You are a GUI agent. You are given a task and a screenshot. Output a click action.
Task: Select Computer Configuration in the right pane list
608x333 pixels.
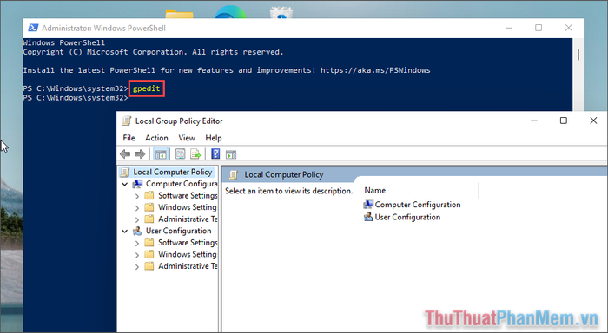[x=418, y=205]
